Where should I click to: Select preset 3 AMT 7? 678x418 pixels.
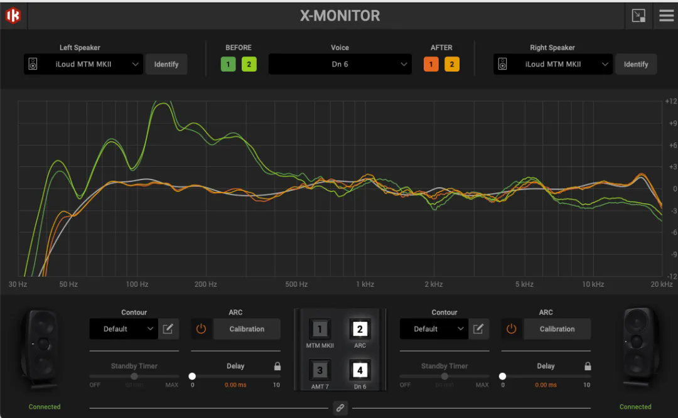(x=320, y=370)
